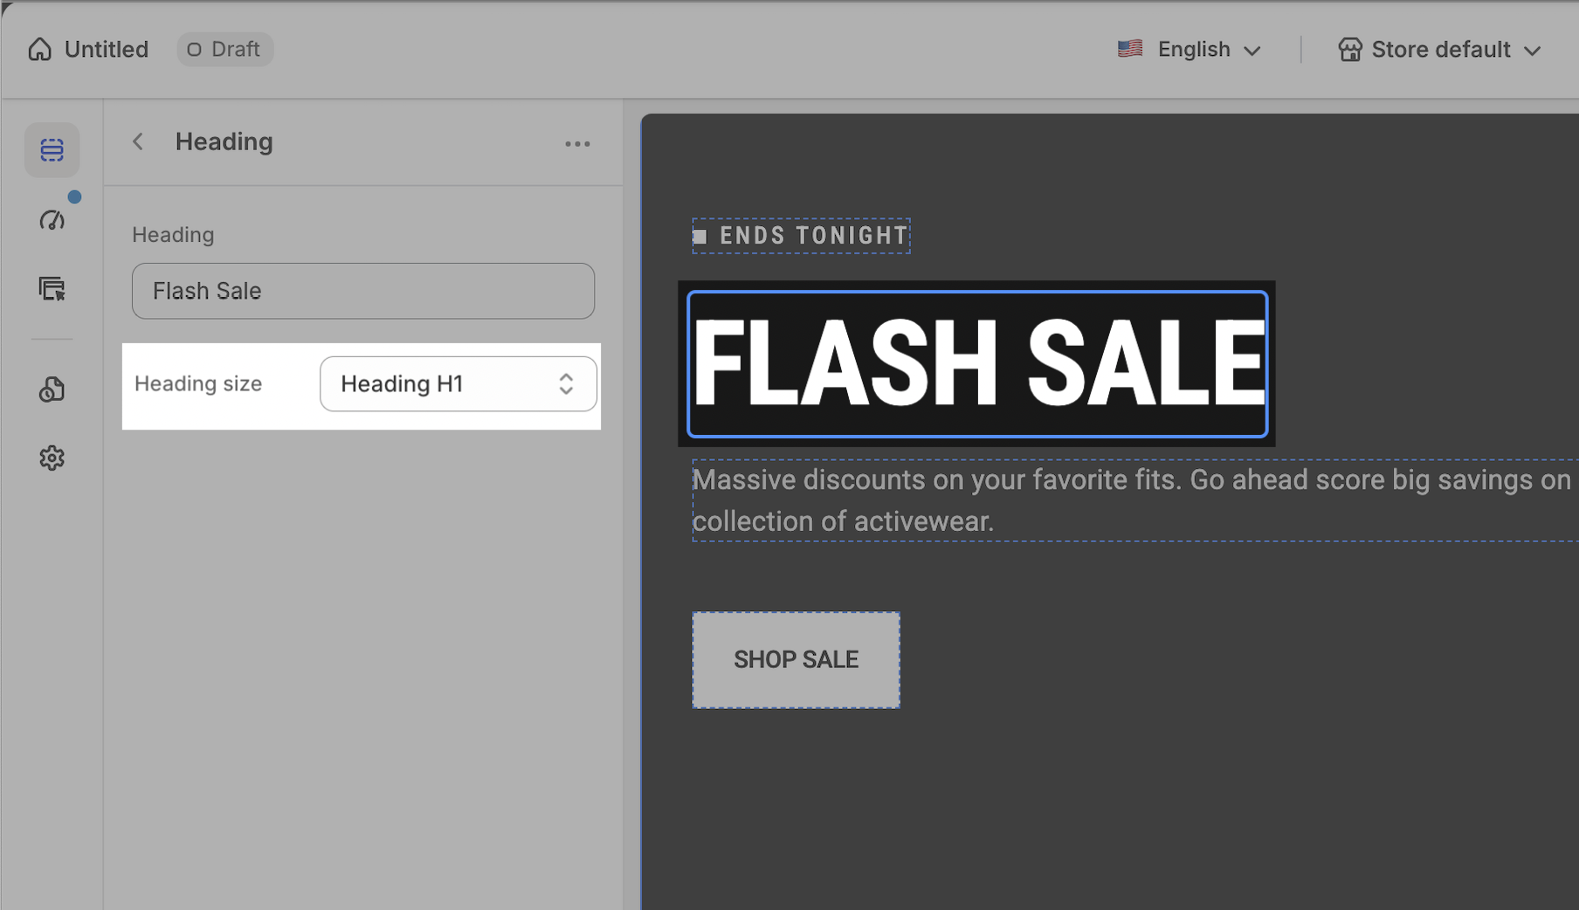Click the SHOP SALE button in preview
1579x910 pixels.
coord(796,660)
